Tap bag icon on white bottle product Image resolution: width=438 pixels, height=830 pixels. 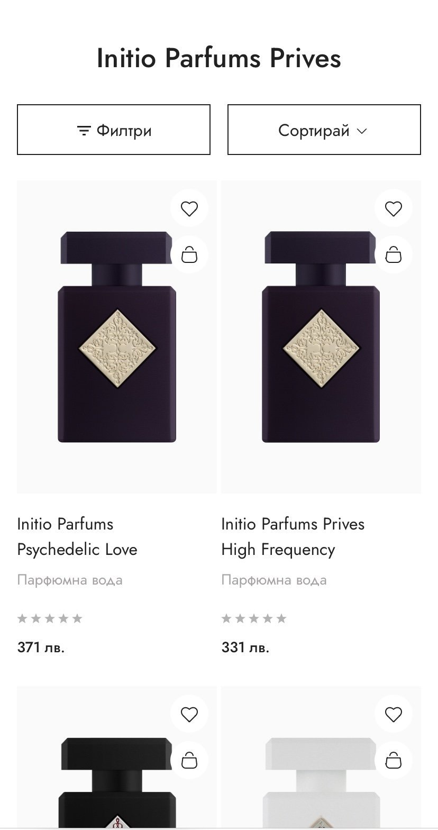(393, 761)
